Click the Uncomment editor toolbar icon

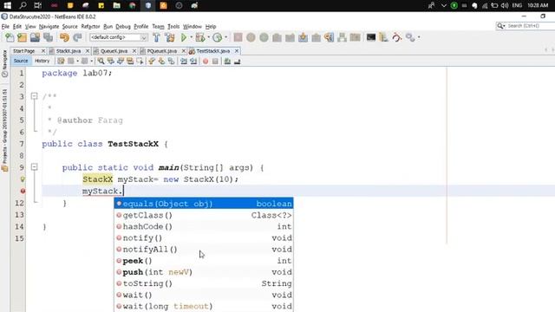coord(237,62)
